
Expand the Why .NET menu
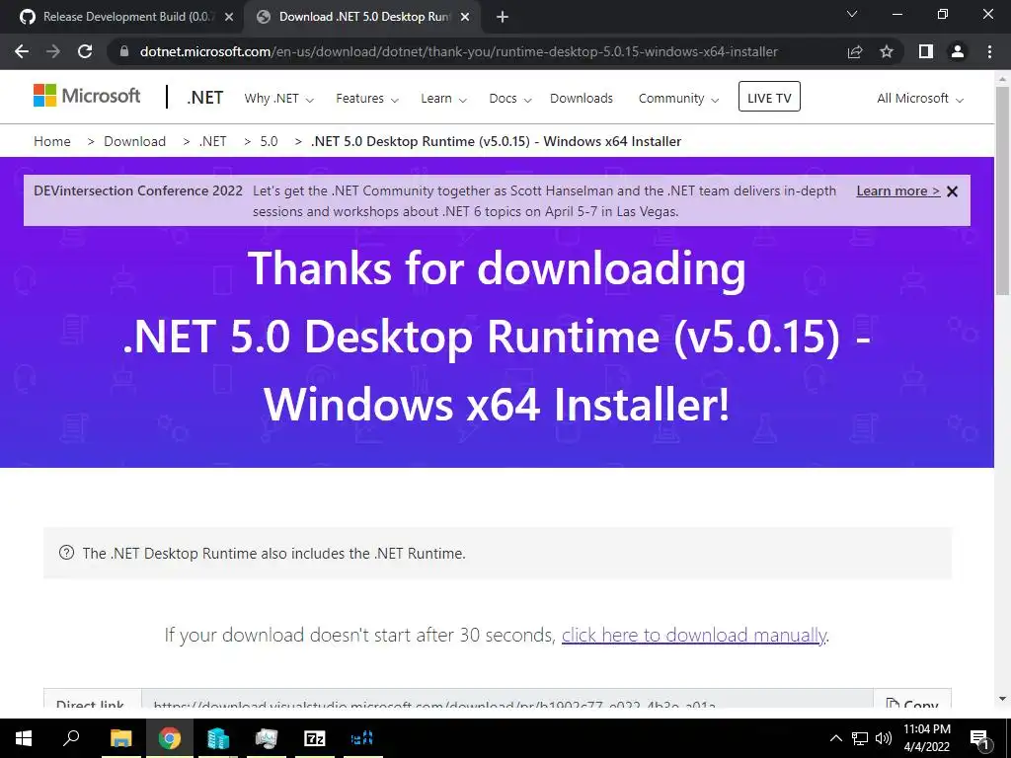pyautogui.click(x=278, y=99)
